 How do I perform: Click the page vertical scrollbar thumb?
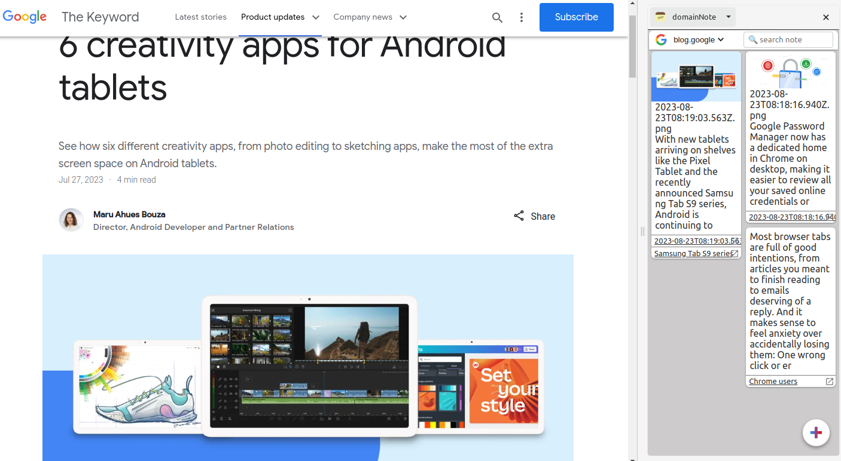(x=632, y=48)
